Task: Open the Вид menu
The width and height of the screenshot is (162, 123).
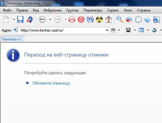Action: 36,10
